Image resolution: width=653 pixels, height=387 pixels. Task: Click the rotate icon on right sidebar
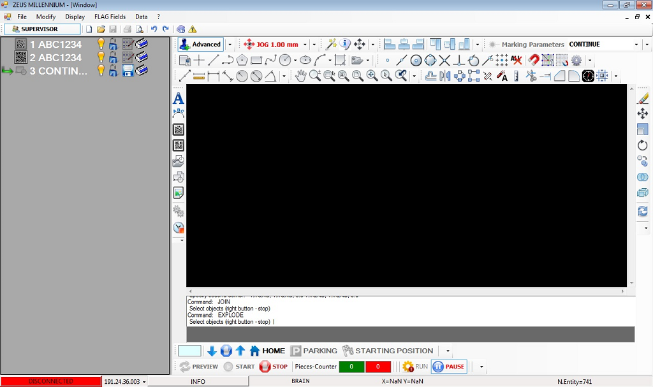tap(643, 145)
